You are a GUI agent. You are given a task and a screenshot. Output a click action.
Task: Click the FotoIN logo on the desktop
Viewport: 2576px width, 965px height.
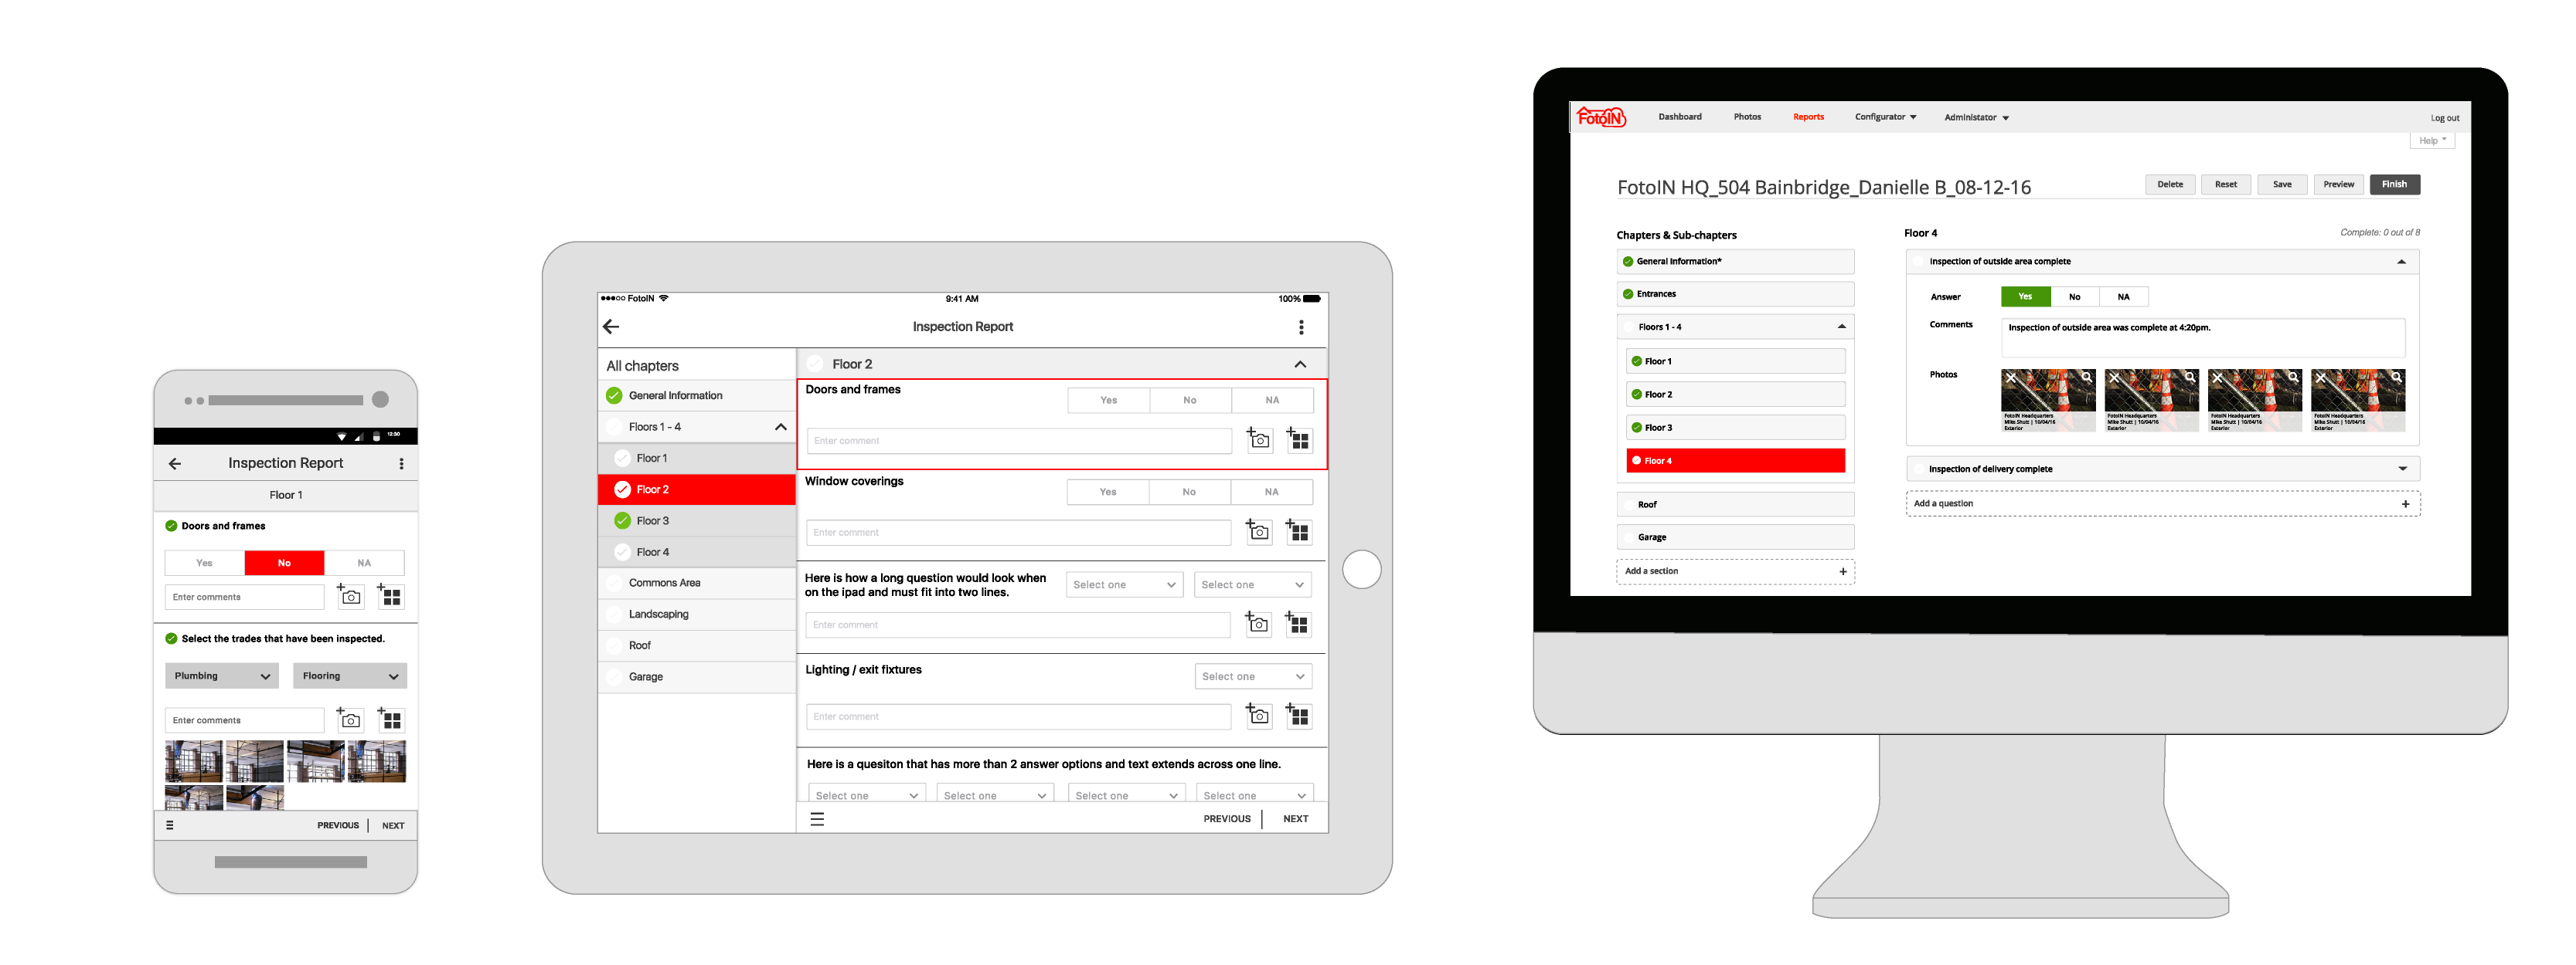tap(1601, 118)
